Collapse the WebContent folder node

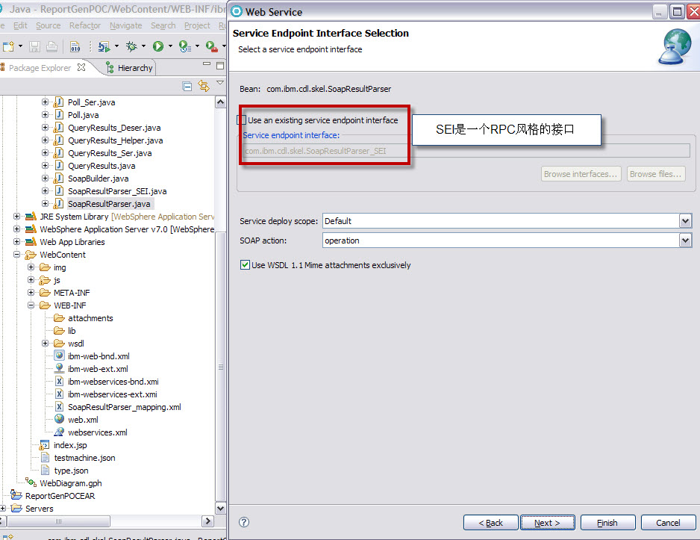pos(17,255)
